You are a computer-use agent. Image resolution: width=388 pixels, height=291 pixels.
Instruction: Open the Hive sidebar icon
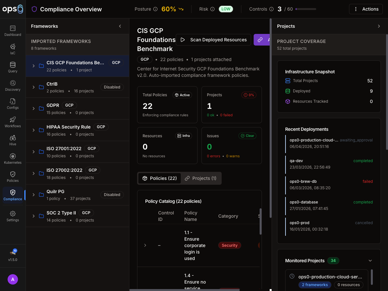tap(13, 138)
